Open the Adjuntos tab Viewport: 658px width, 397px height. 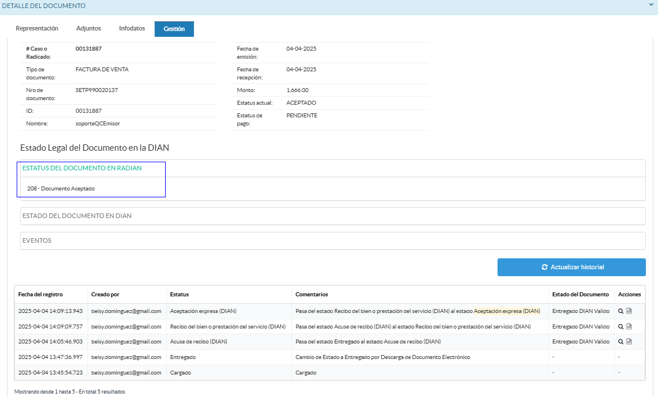click(89, 28)
